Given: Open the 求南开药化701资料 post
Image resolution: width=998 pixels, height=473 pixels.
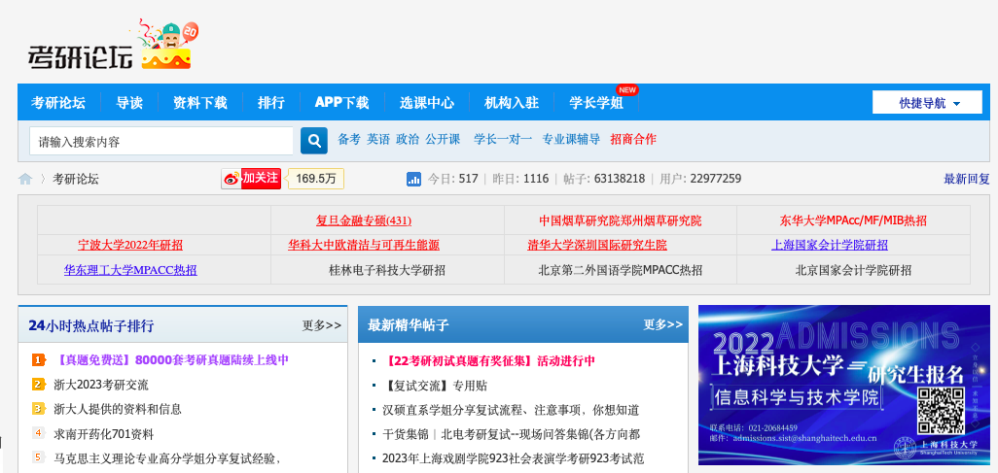Looking at the screenshot, I should click(x=104, y=434).
